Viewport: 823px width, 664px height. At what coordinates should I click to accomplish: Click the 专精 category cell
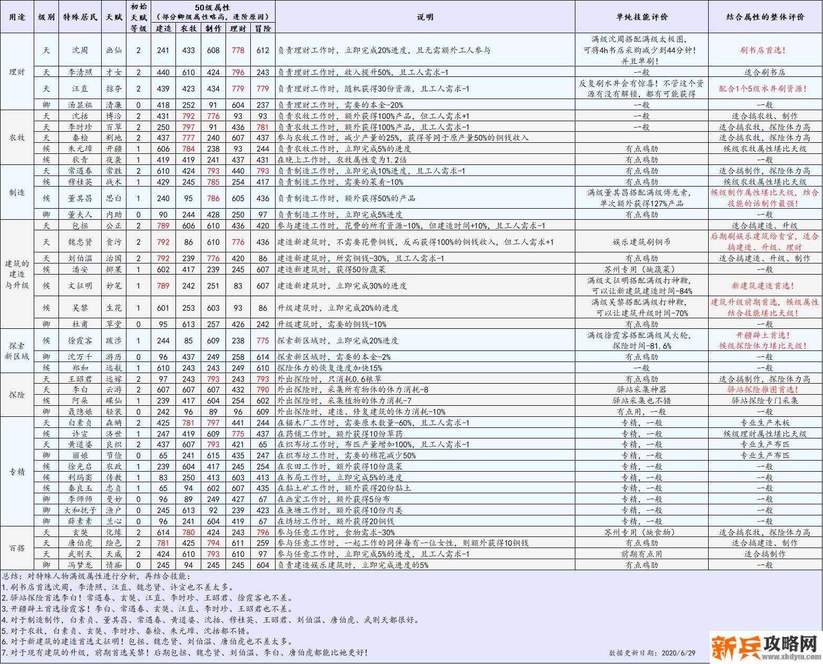click(x=17, y=472)
